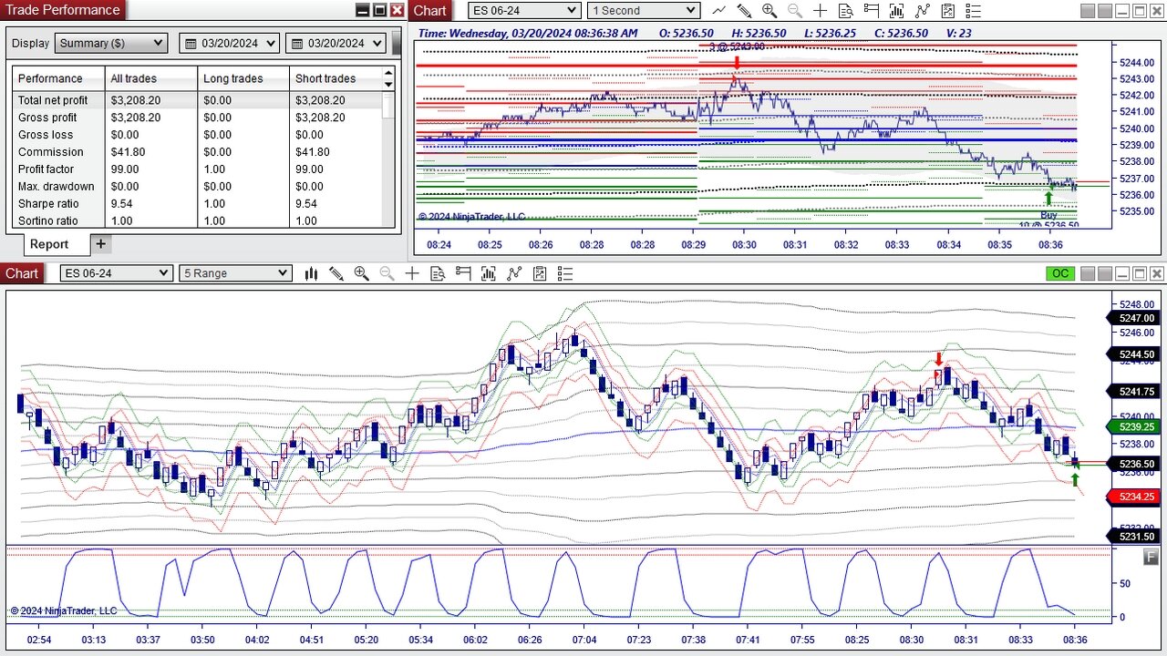1167x656 pixels.
Task: Show data box in bottom chart
Action: tap(438, 273)
